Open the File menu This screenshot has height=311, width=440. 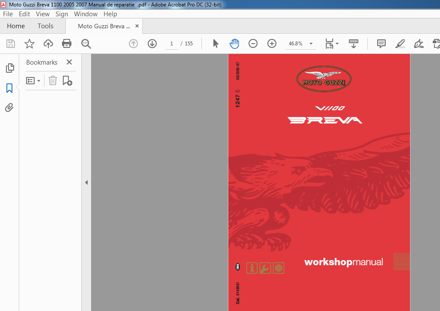(8, 14)
